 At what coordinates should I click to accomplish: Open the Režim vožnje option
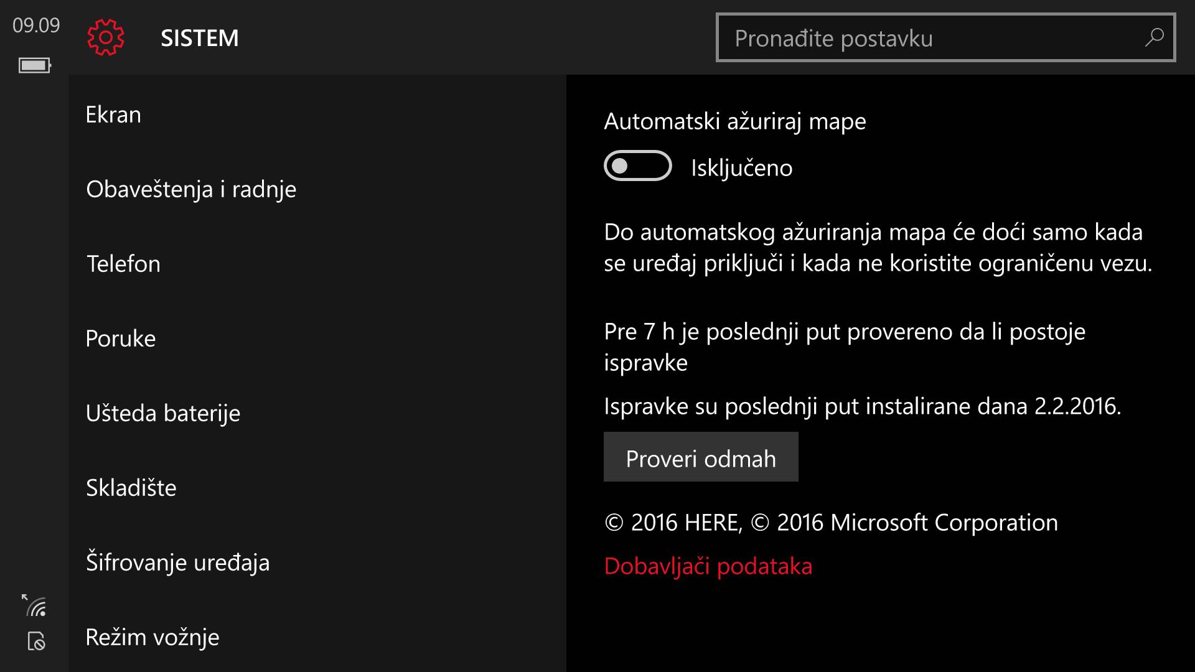152,637
